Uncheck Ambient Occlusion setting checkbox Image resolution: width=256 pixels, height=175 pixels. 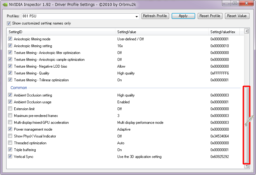click(10, 95)
